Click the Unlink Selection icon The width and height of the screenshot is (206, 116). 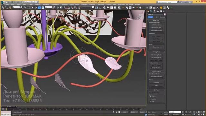(x=6, y=8)
